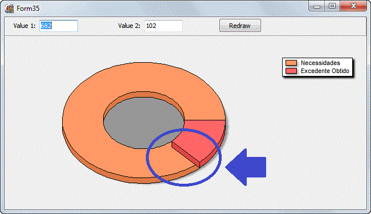Screen dimensions: 371x214
Task: Click the large blue left arrow
Action: tap(246, 167)
